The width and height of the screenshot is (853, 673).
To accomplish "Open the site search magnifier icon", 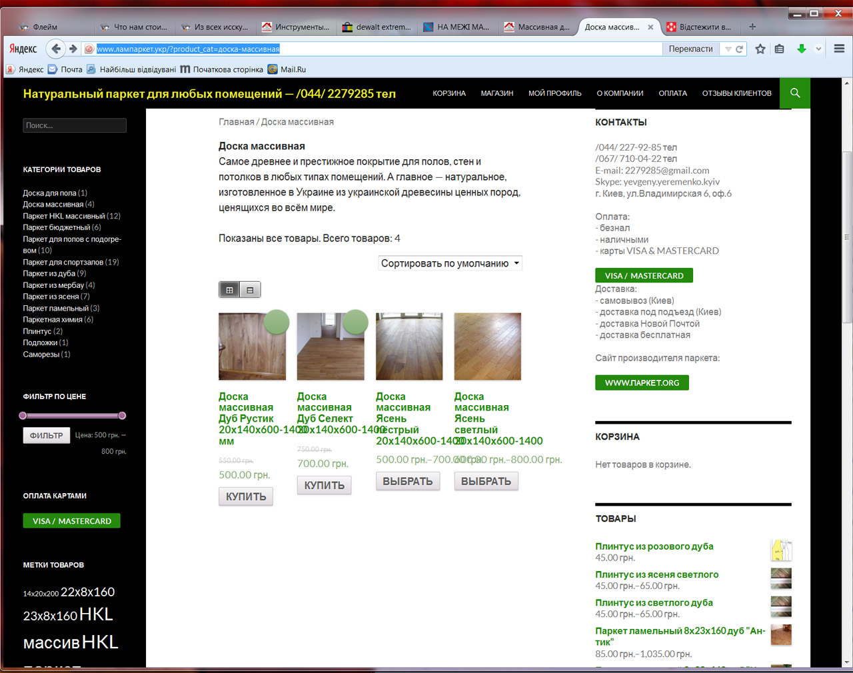I will [x=795, y=93].
